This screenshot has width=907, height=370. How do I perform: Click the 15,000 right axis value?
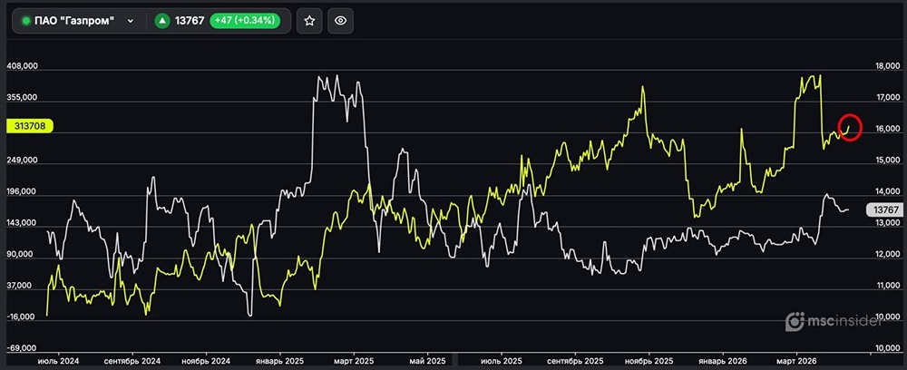coord(887,161)
